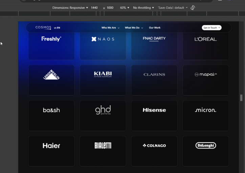Select the L'Oréal logo card
This screenshot has width=245, height=173.
tap(206, 46)
